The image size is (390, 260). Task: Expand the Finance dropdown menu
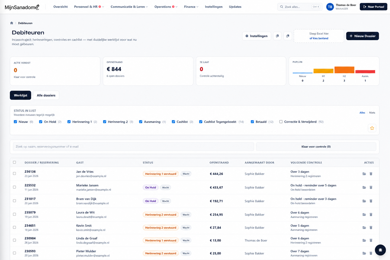(x=191, y=7)
